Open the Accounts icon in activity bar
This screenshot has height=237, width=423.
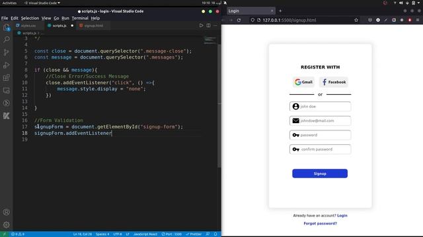click(6, 212)
